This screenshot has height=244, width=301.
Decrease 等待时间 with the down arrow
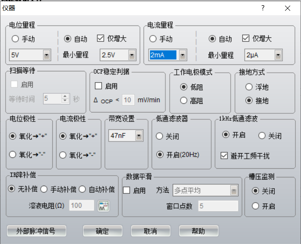(65, 101)
